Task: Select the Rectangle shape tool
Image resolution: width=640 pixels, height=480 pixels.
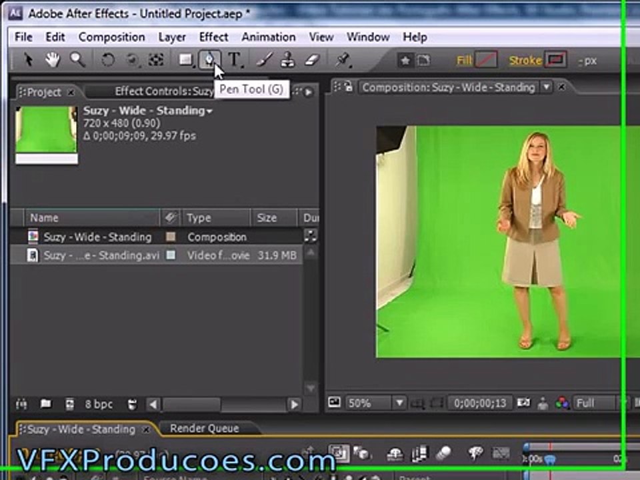Action: coord(186,60)
